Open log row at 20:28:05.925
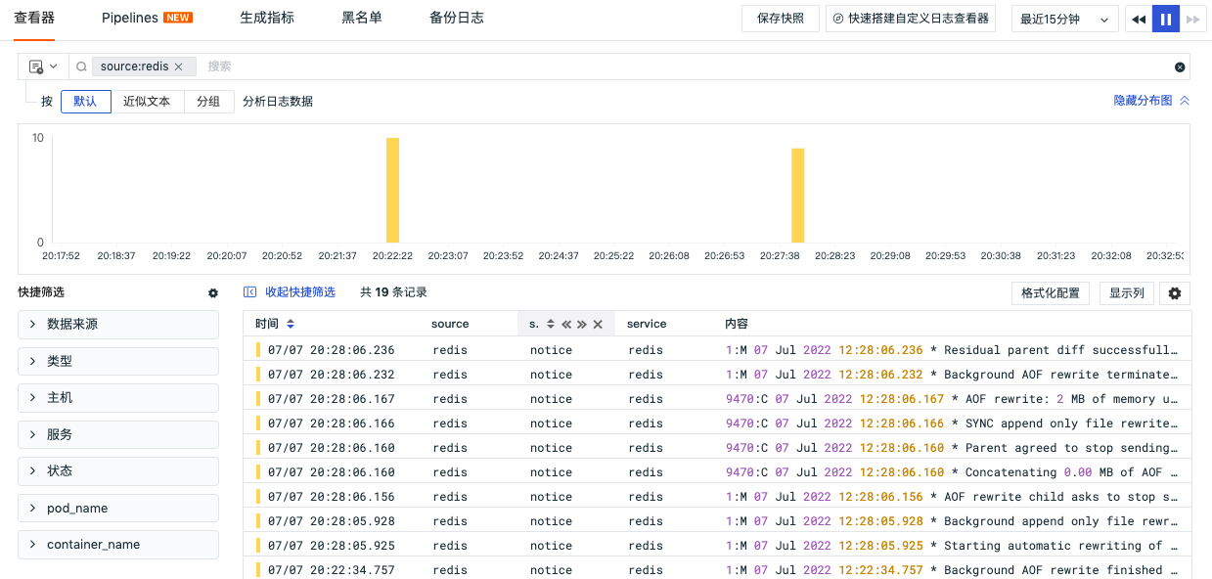The height and width of the screenshot is (579, 1212). (717, 546)
